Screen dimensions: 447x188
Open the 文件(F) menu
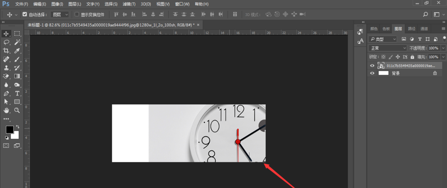(x=21, y=4)
